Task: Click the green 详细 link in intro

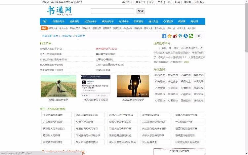Action: [x=186, y=62]
